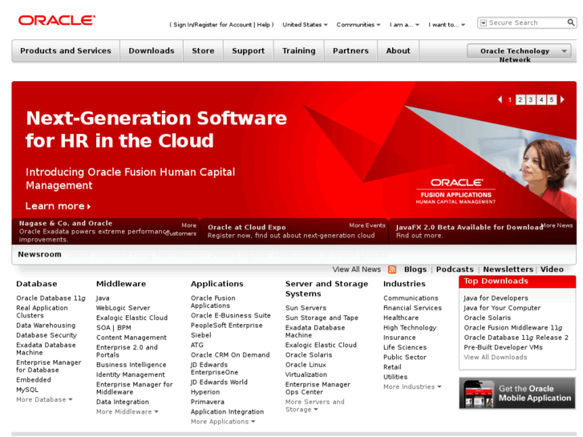Image resolution: width=583 pixels, height=437 pixels.
Task: Select banner slide 2
Action: pyautogui.click(x=520, y=99)
